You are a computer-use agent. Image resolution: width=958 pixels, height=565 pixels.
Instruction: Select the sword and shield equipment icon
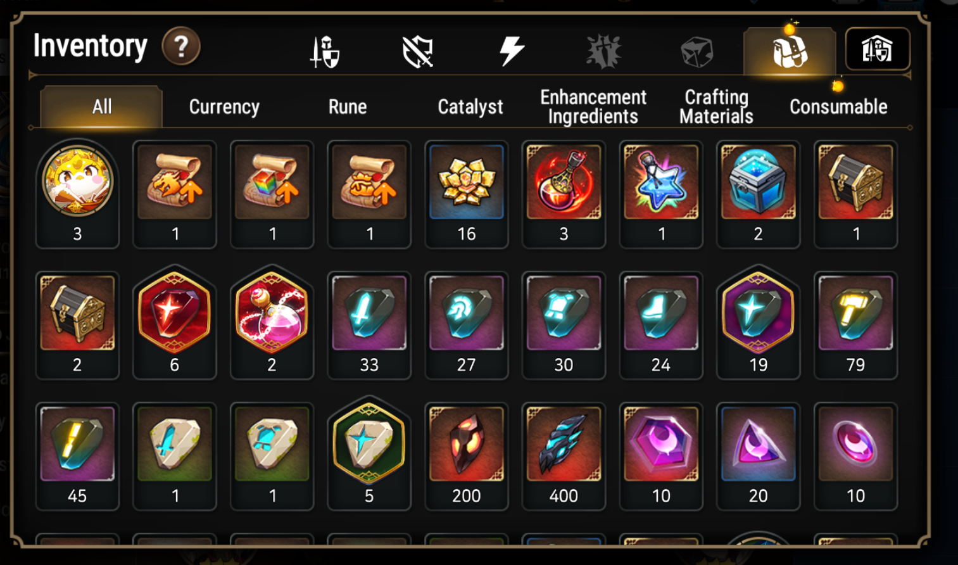point(325,51)
